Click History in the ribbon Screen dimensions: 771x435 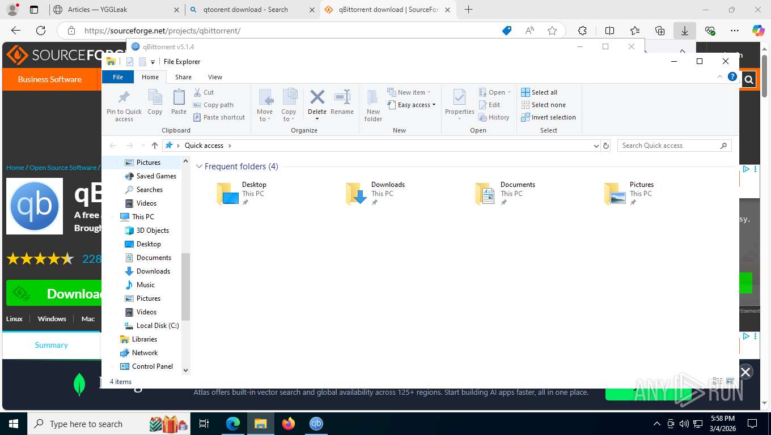click(494, 117)
